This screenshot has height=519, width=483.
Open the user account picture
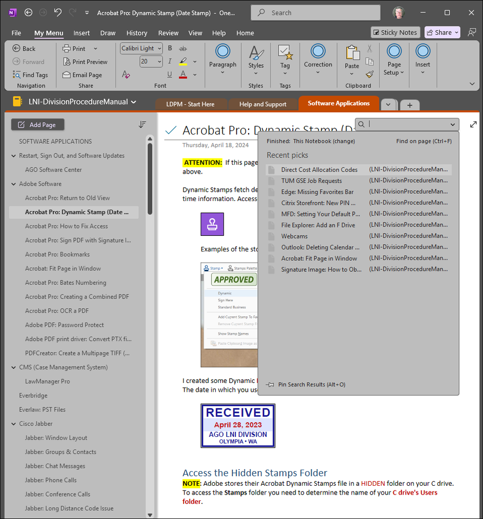tap(399, 12)
